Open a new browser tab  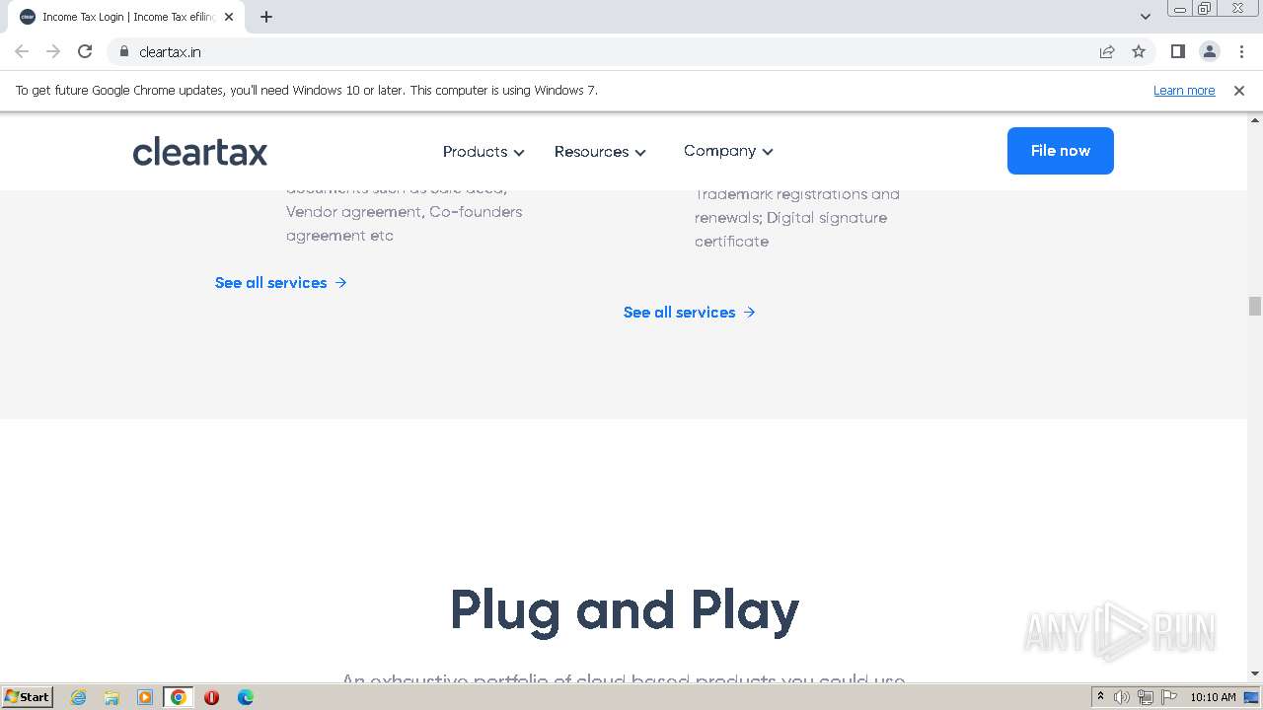[266, 17]
